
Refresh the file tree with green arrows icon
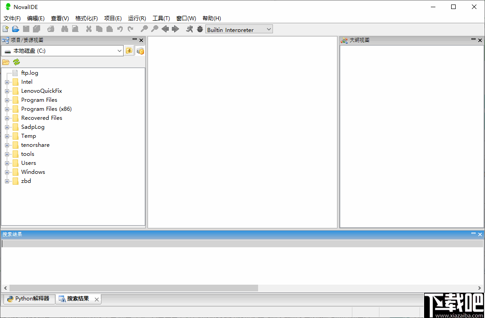16,62
